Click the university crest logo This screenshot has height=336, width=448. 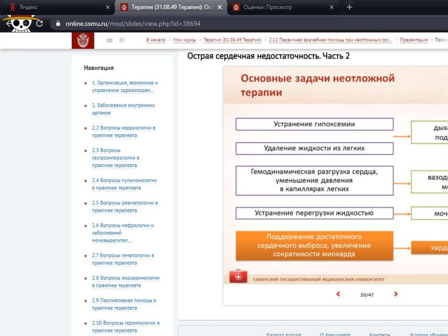tap(83, 40)
